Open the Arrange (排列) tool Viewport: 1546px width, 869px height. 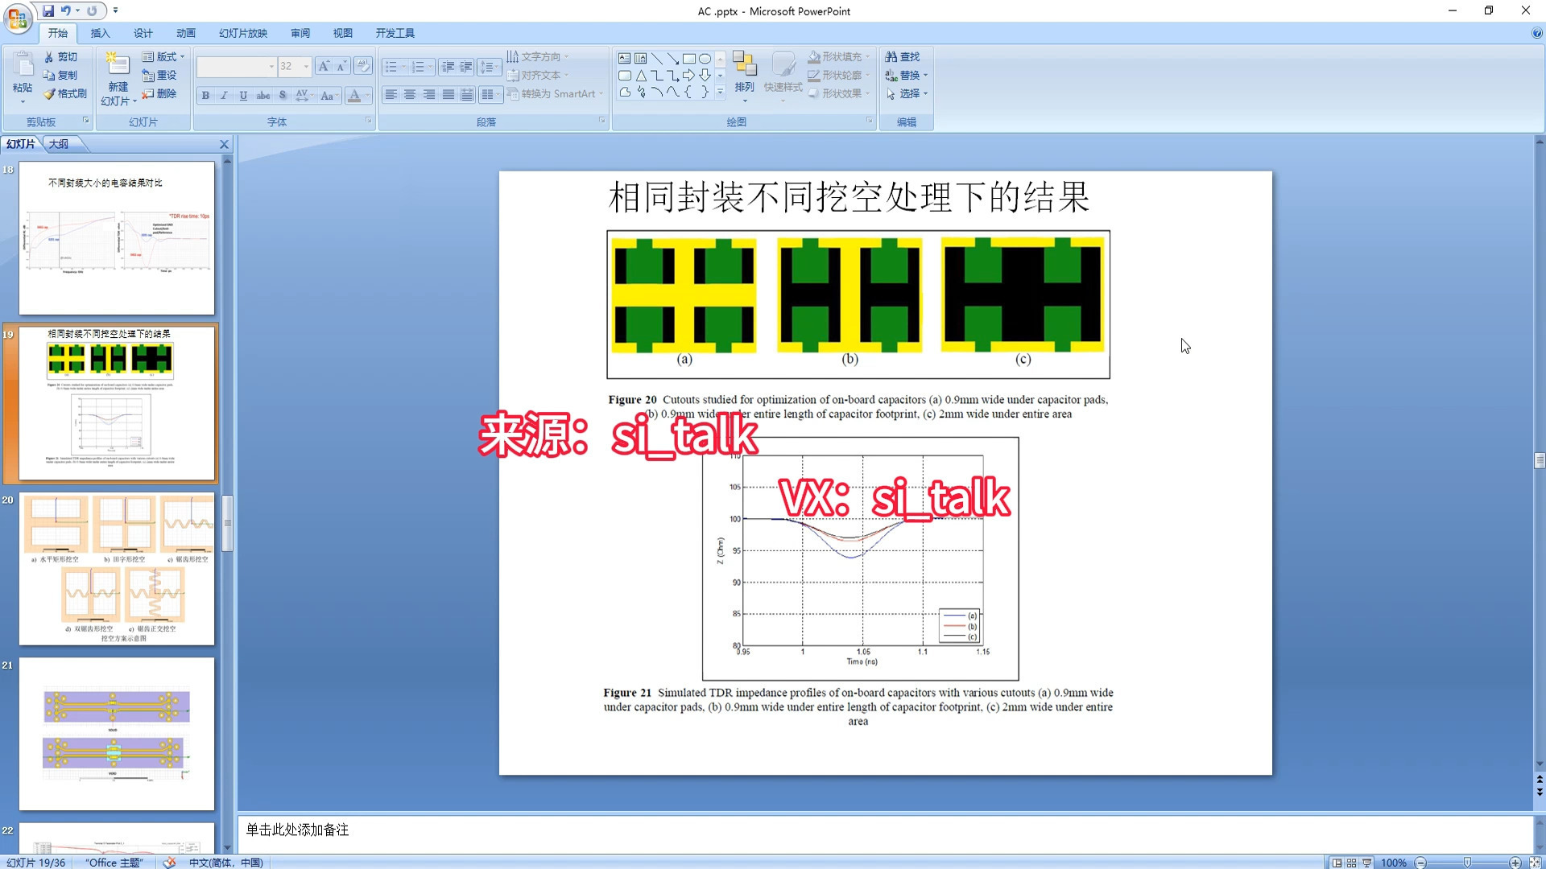coord(744,76)
